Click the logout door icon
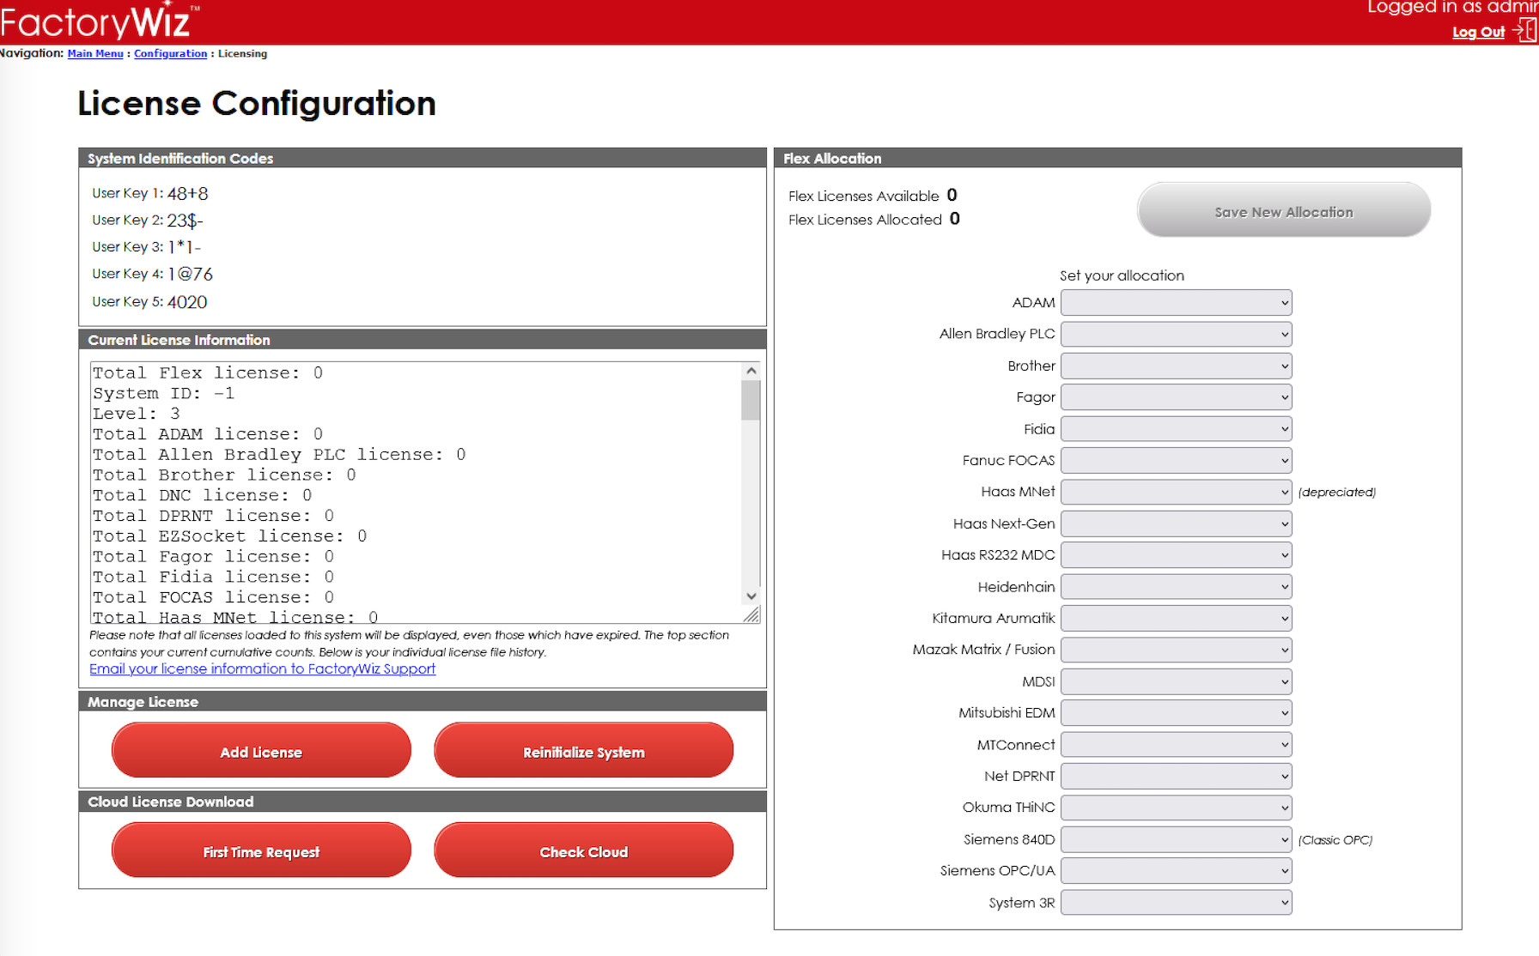Viewport: 1539px width, 956px height. (1524, 31)
